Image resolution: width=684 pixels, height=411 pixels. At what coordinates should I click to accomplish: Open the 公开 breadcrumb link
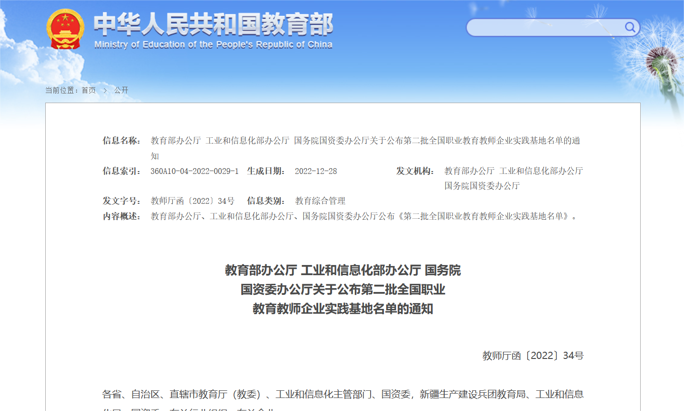121,90
